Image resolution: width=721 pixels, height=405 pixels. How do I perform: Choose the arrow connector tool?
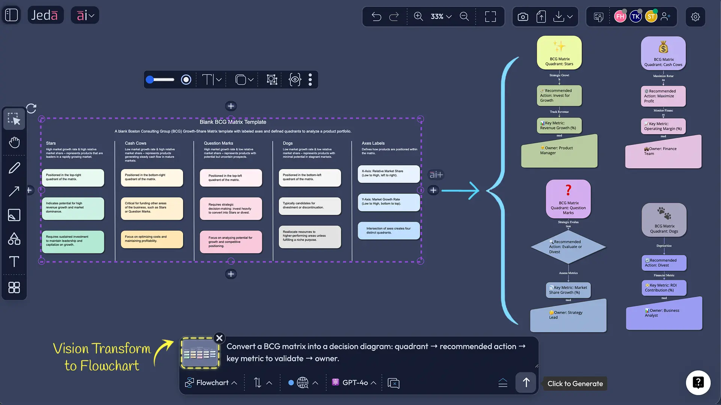[14, 191]
